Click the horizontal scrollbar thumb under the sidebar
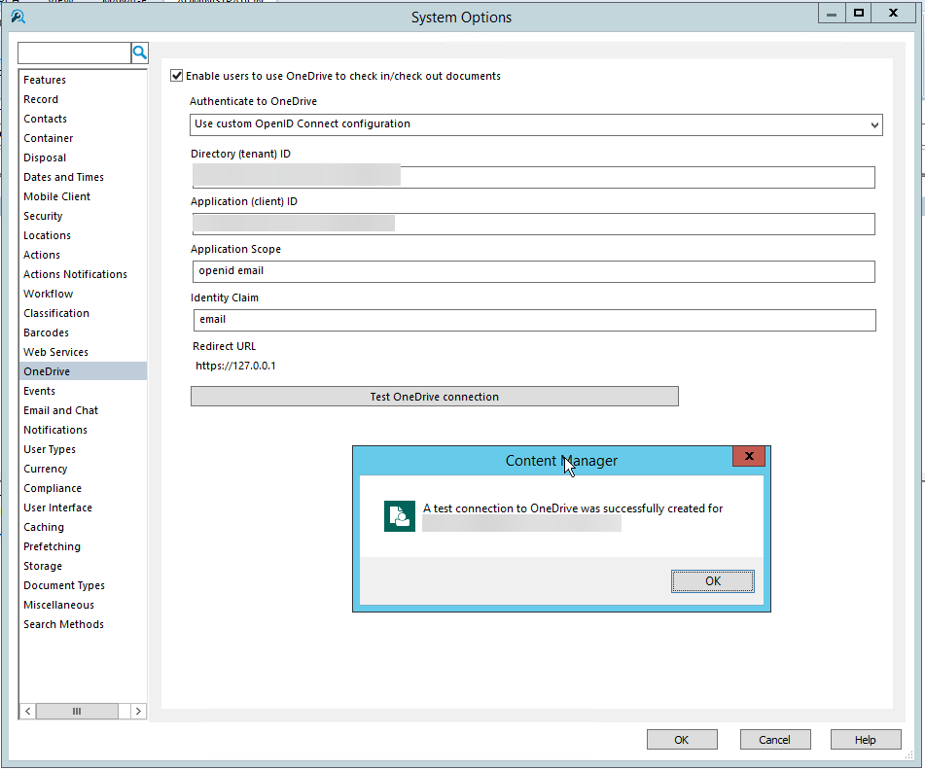The image size is (925, 770). pos(77,711)
